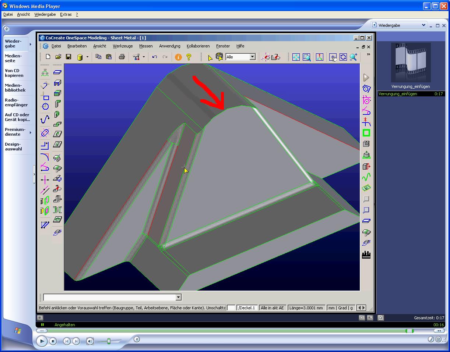Click the refresh view circular arrows icon

pyautogui.click(x=343, y=57)
